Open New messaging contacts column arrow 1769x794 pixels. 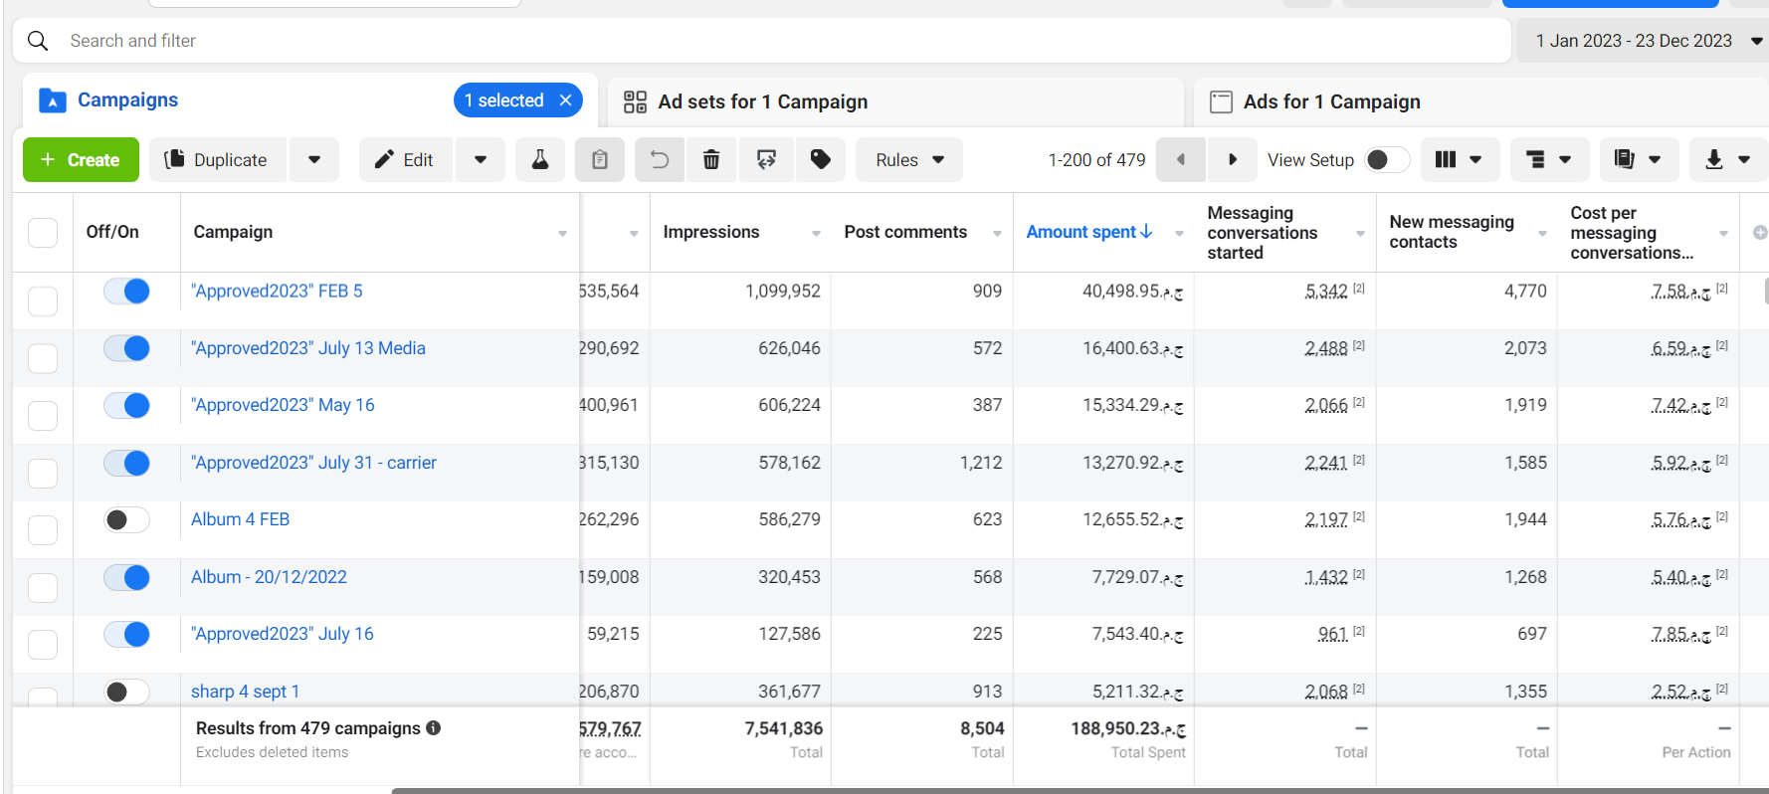pyautogui.click(x=1542, y=233)
